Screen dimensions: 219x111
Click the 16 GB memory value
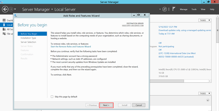pyautogui.click(x=161, y=73)
